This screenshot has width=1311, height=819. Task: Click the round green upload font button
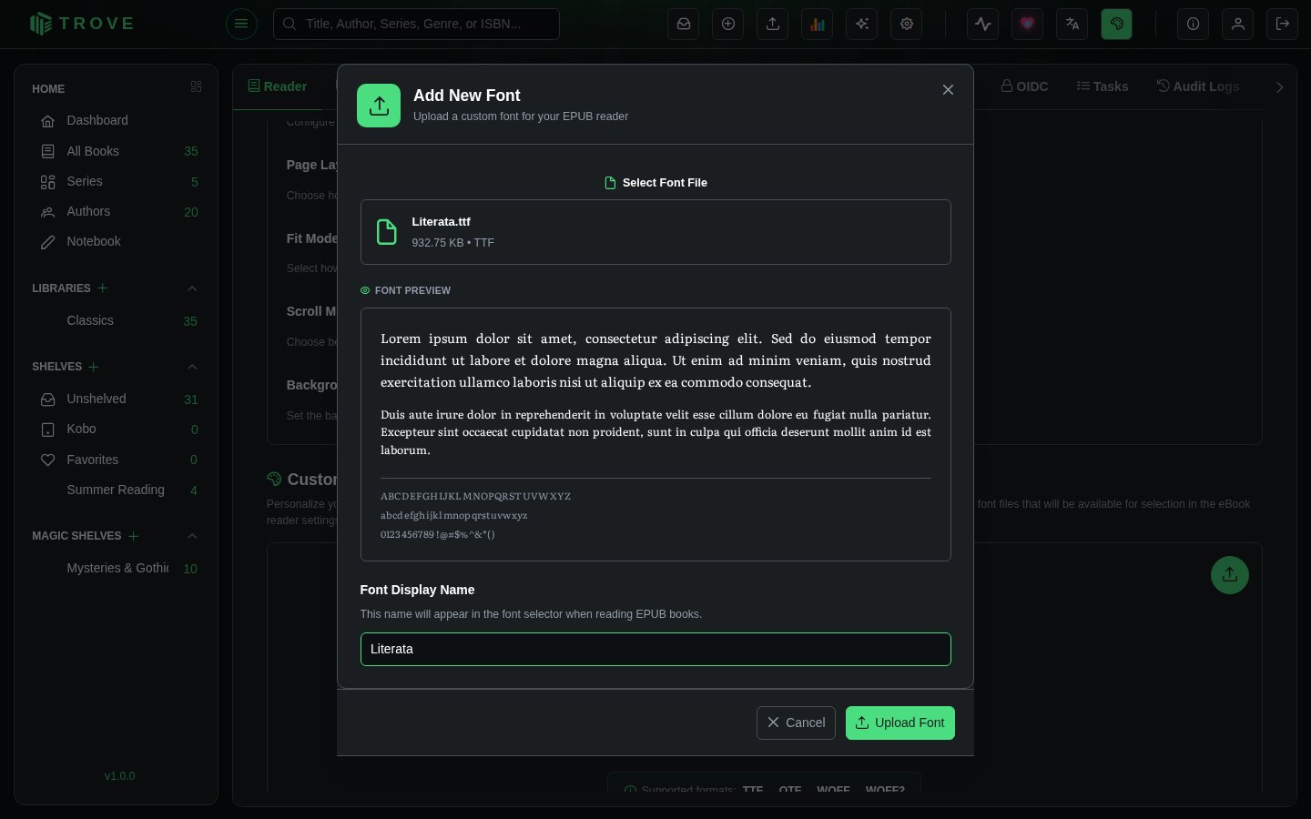[1230, 575]
